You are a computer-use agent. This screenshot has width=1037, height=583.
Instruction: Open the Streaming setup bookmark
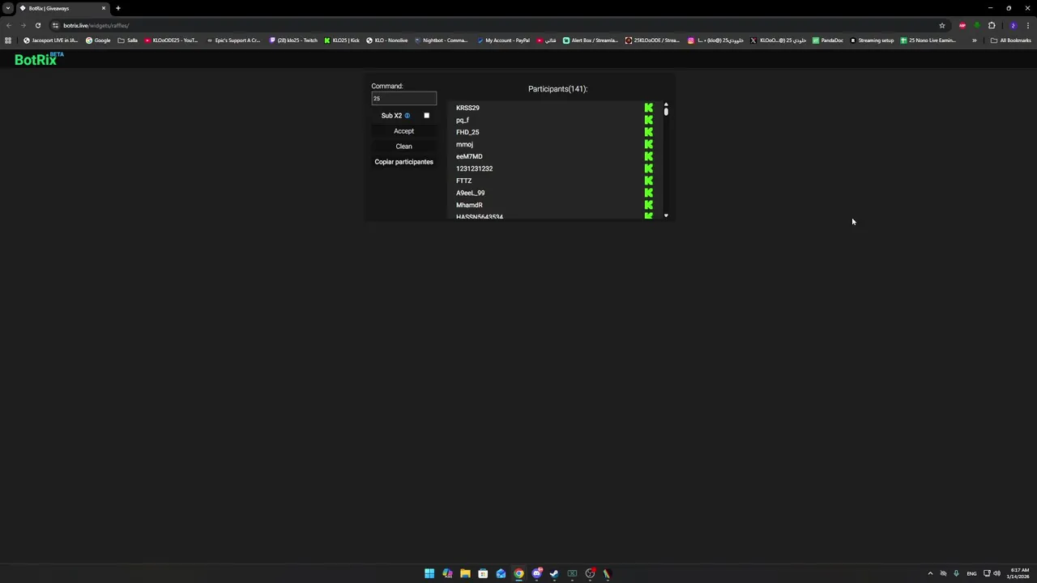coord(872,40)
